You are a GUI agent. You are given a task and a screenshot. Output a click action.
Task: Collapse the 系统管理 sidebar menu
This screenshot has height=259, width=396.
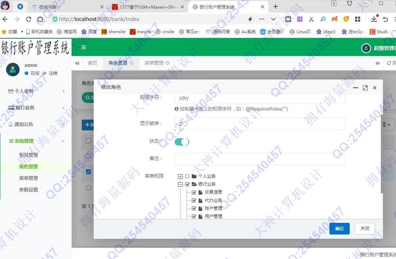pyautogui.click(x=36, y=141)
